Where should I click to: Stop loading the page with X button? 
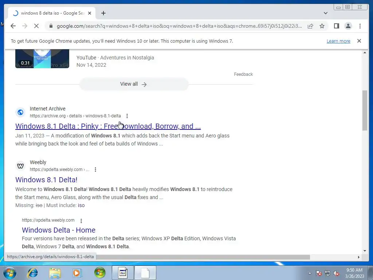(x=36, y=26)
